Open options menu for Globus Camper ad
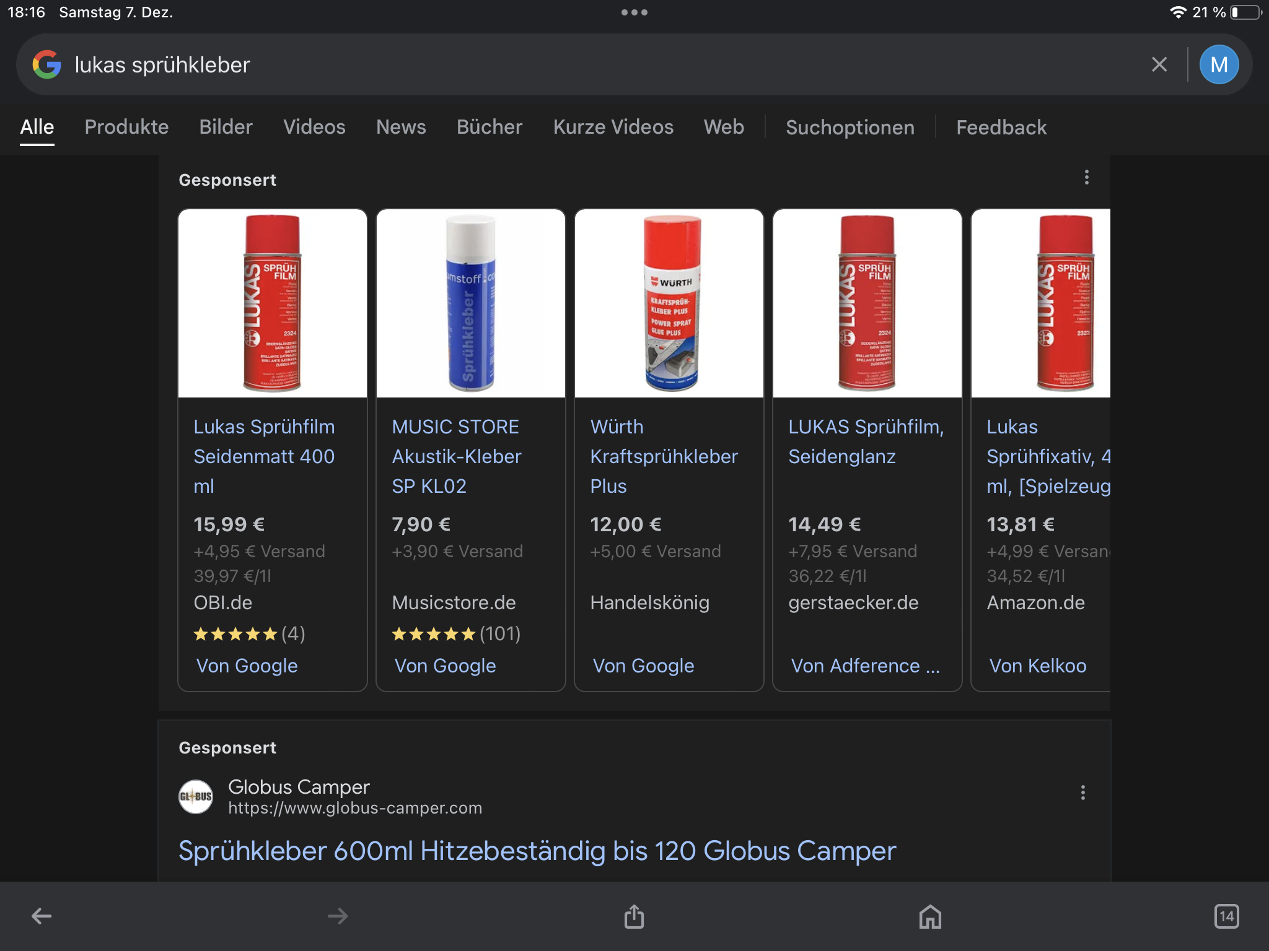Image resolution: width=1269 pixels, height=951 pixels. [x=1083, y=792]
